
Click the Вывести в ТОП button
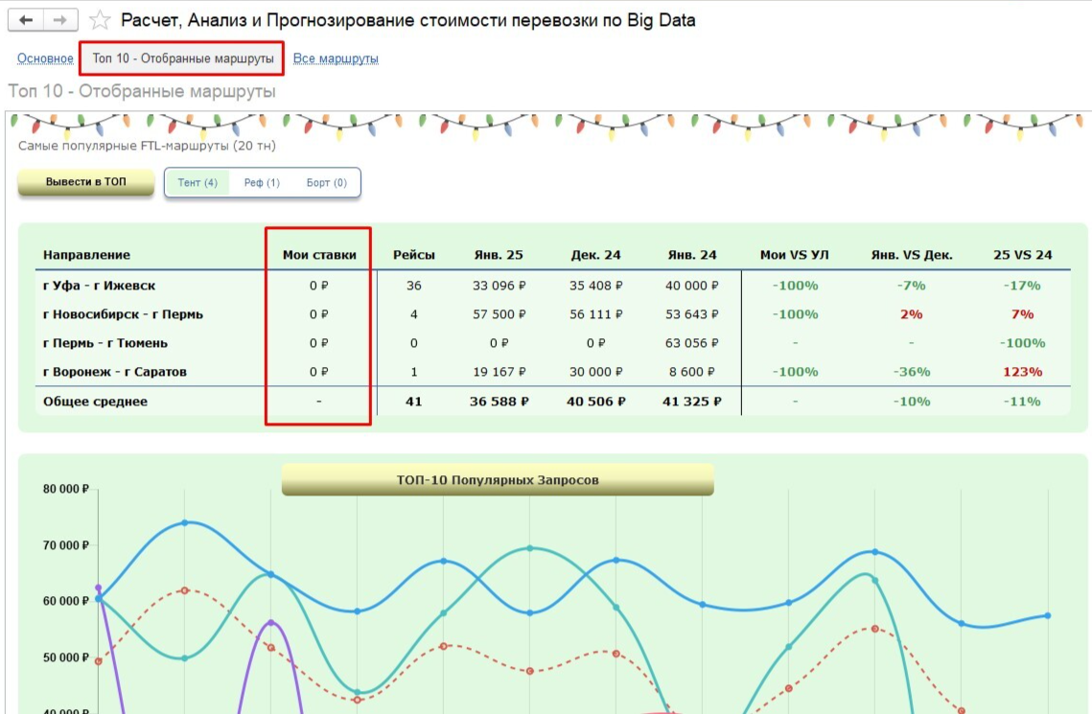click(x=85, y=182)
